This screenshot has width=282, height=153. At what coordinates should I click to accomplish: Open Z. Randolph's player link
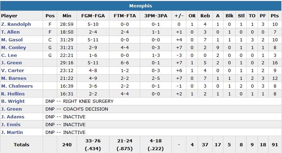pos(16,24)
